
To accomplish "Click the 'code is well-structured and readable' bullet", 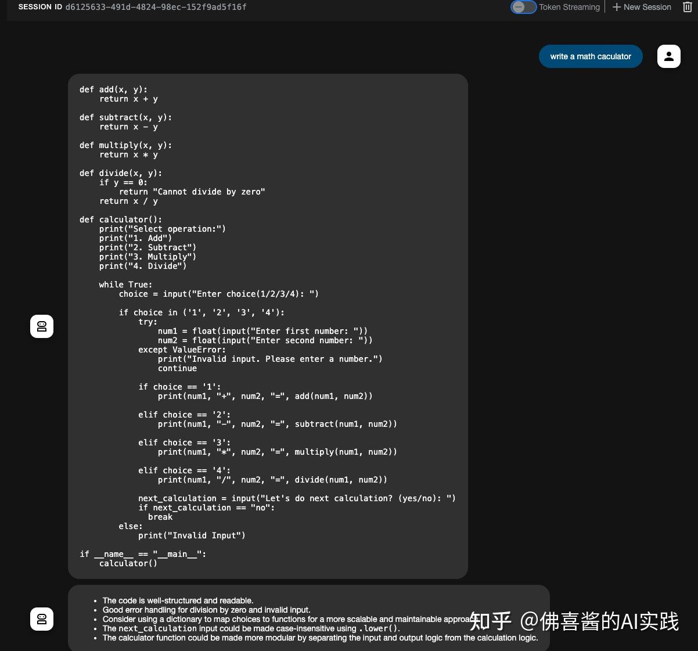I will pyautogui.click(x=178, y=600).
